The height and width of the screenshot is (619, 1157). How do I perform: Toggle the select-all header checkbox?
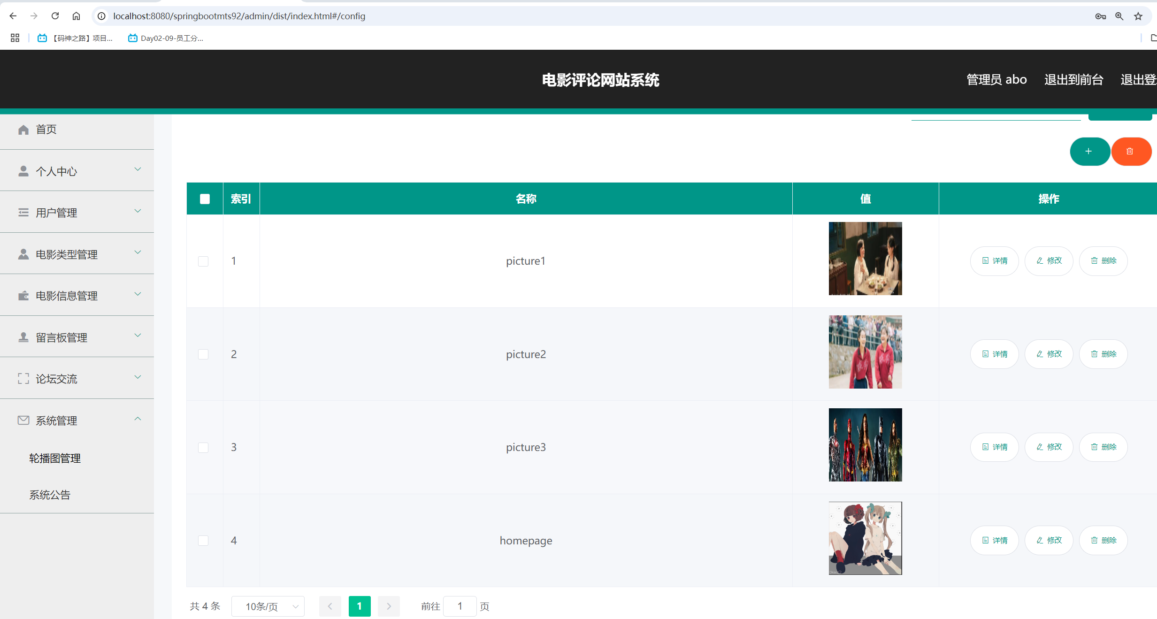205,199
